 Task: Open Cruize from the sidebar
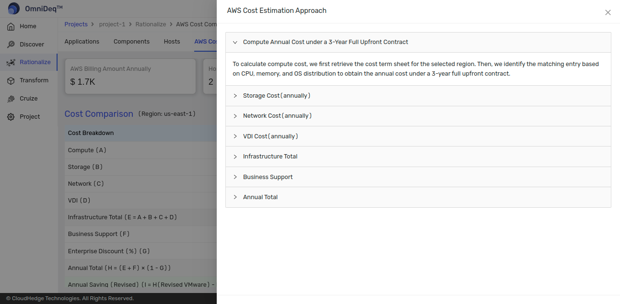(27, 98)
